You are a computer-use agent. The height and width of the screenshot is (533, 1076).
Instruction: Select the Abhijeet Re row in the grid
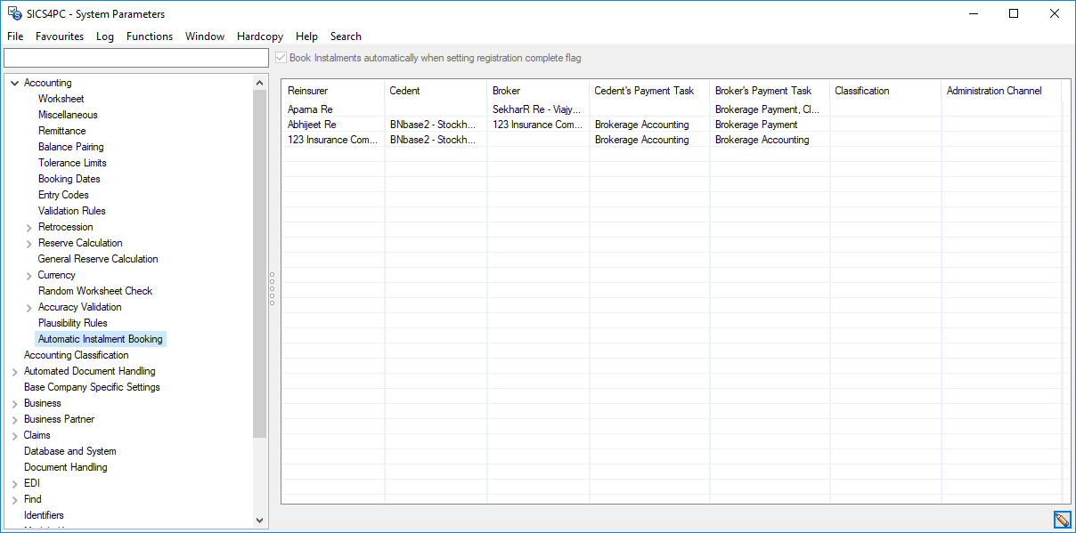[331, 125]
